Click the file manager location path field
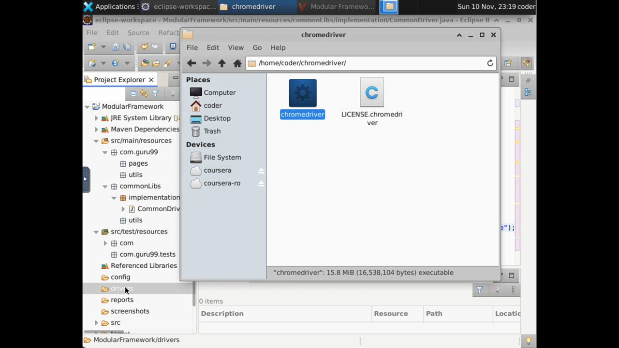The height and width of the screenshot is (348, 619). 371,63
